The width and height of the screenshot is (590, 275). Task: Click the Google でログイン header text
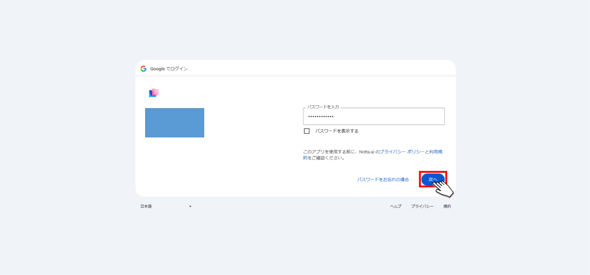(x=169, y=69)
